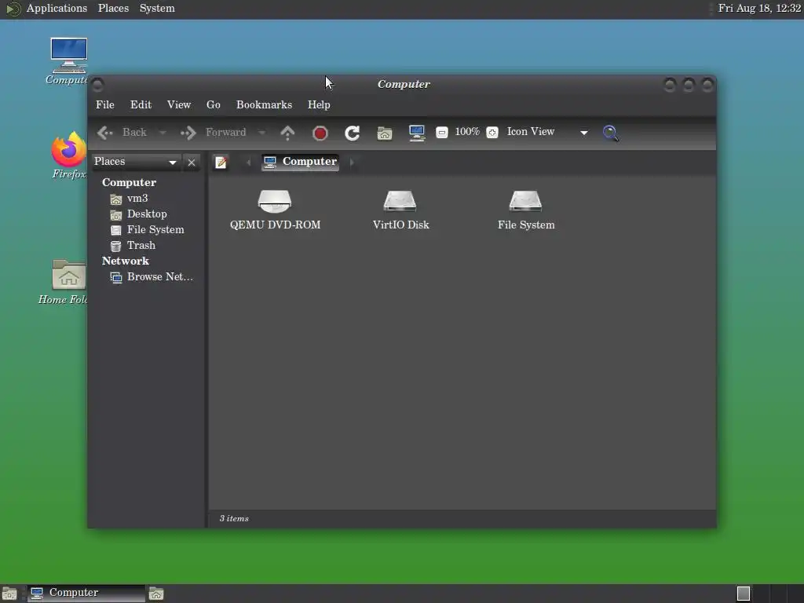Click the Computer heading in sidebar

pyautogui.click(x=129, y=182)
